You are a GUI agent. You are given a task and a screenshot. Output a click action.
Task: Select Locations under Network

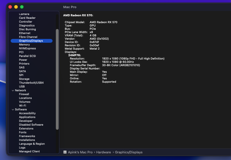click(x=25, y=98)
